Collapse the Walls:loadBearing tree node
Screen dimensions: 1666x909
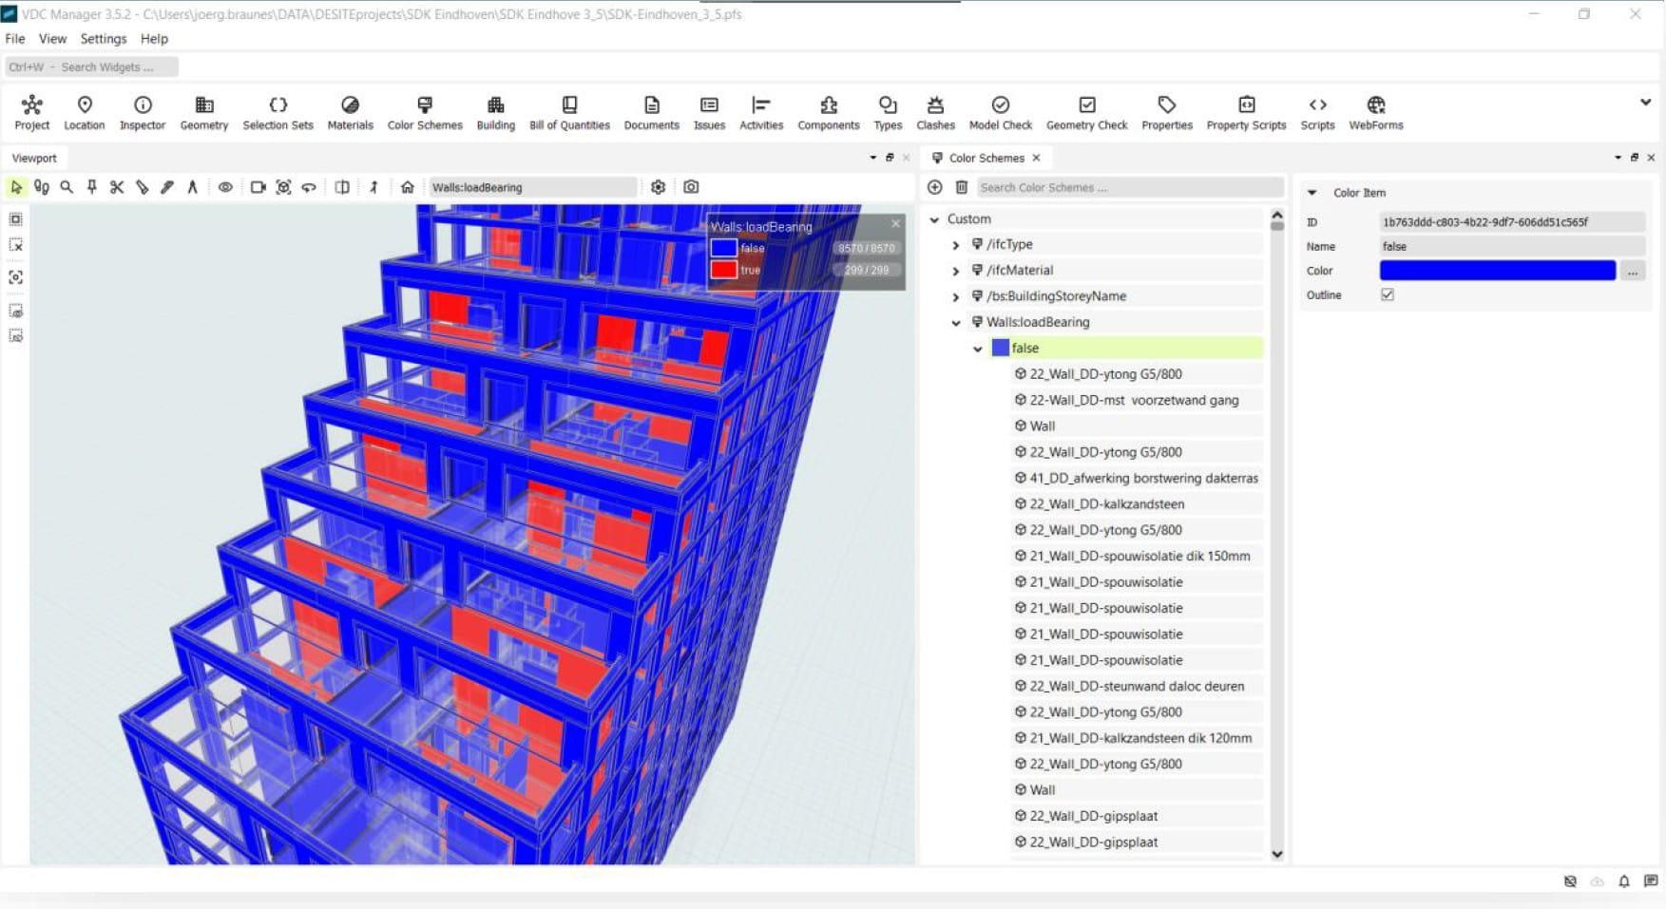click(x=956, y=323)
